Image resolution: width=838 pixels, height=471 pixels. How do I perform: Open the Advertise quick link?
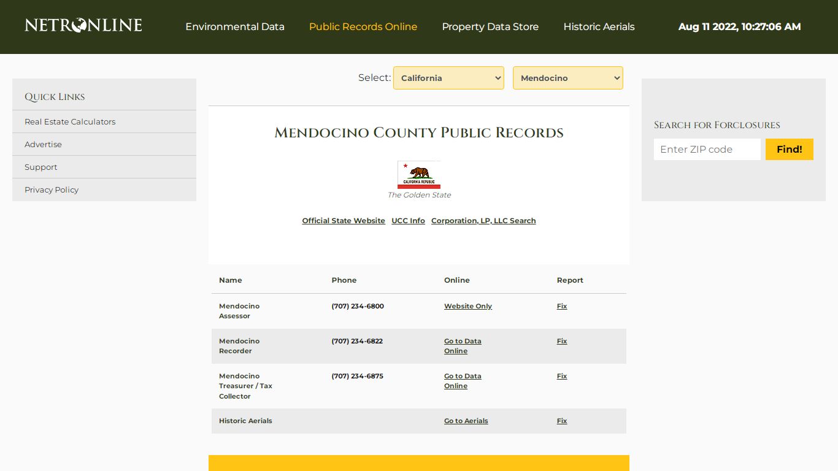point(43,144)
